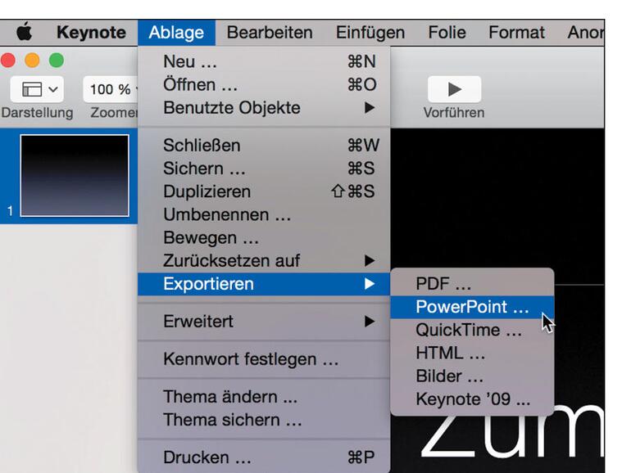631x473 pixels.
Task: Open the Bearbeiten menu
Action: tap(270, 33)
